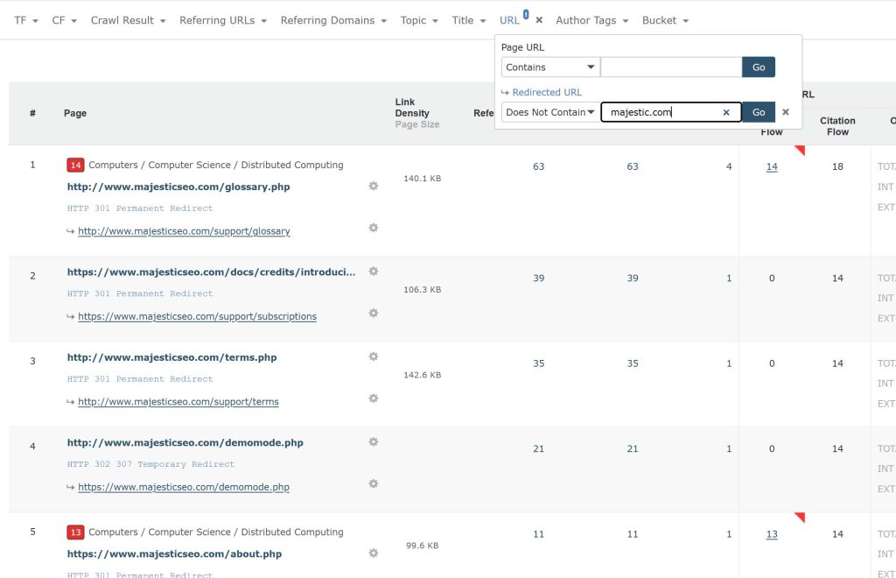
Task: Open the terms.php page link
Action: click(x=172, y=356)
